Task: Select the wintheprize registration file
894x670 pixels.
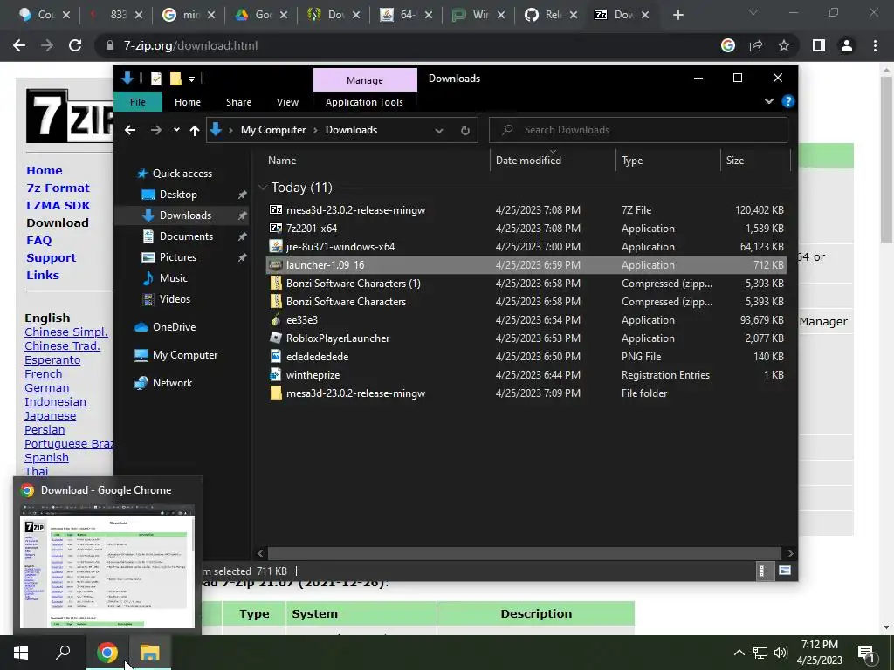Action: coord(526,375)
